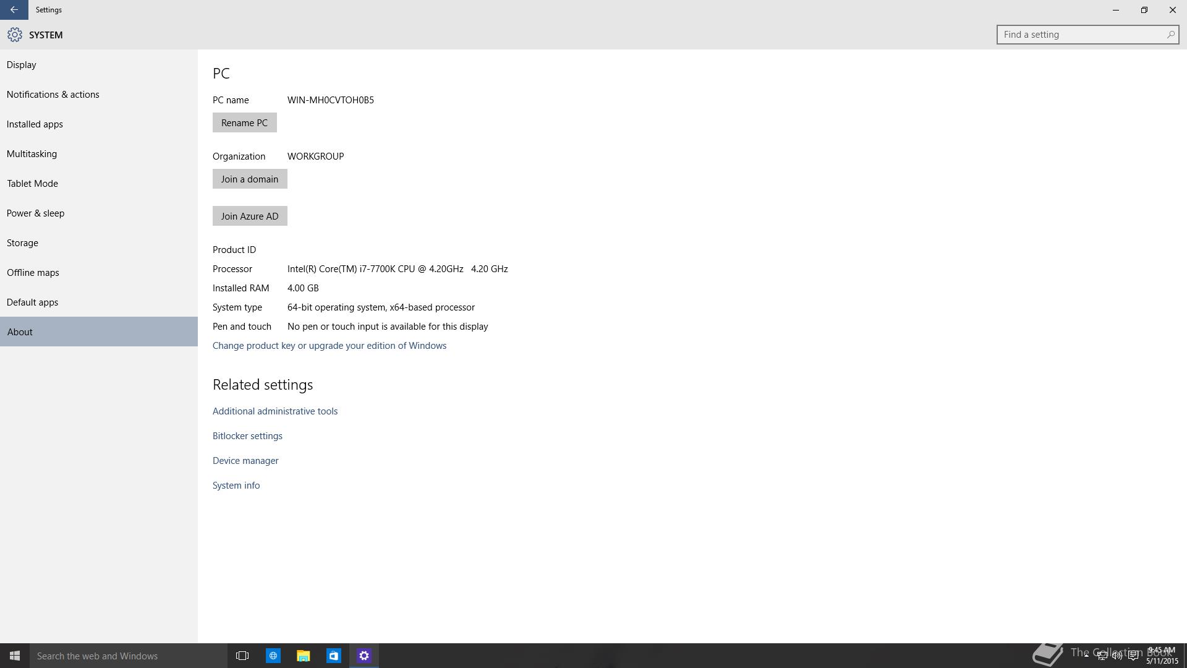Image resolution: width=1187 pixels, height=668 pixels.
Task: Select Storage in the sidebar
Action: [x=99, y=242]
